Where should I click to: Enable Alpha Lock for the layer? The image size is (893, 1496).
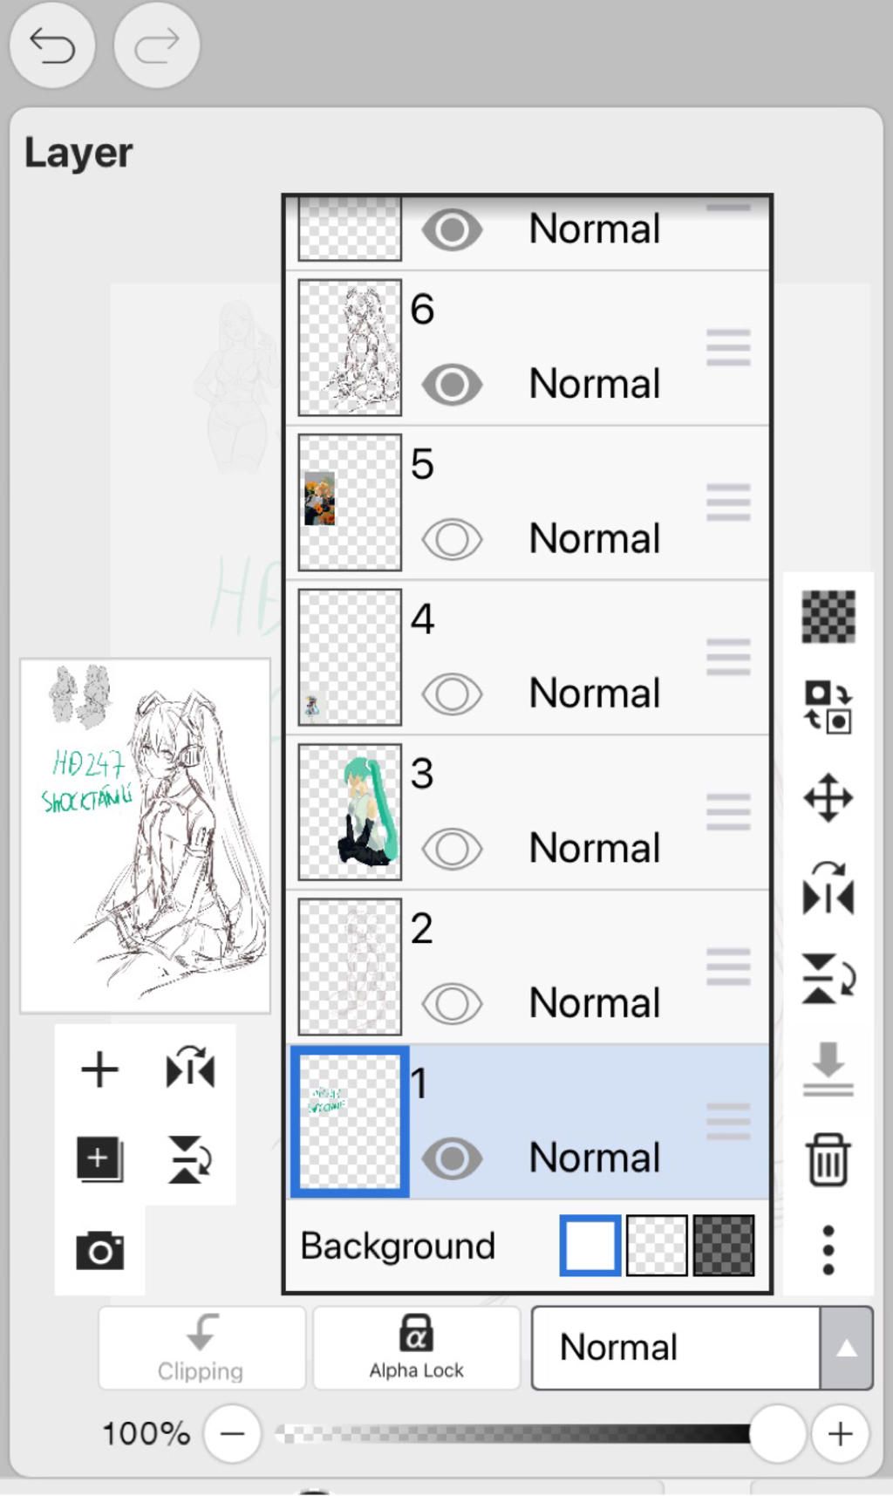pos(417,1348)
